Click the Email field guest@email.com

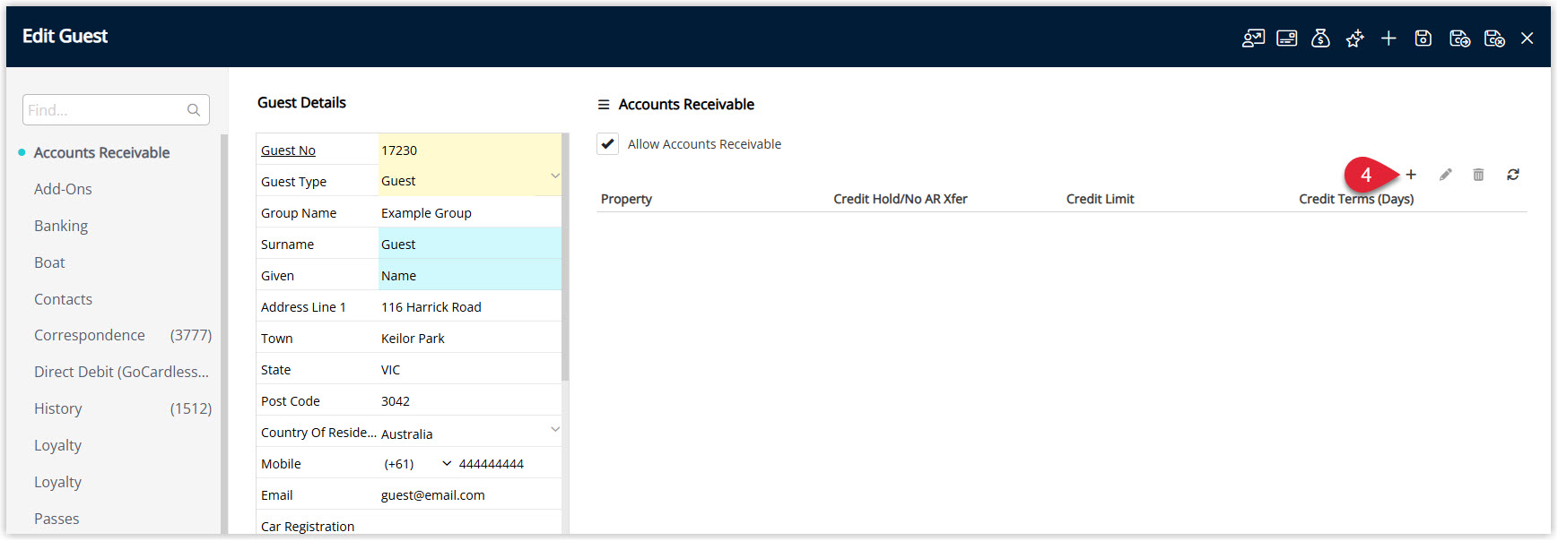tap(469, 494)
